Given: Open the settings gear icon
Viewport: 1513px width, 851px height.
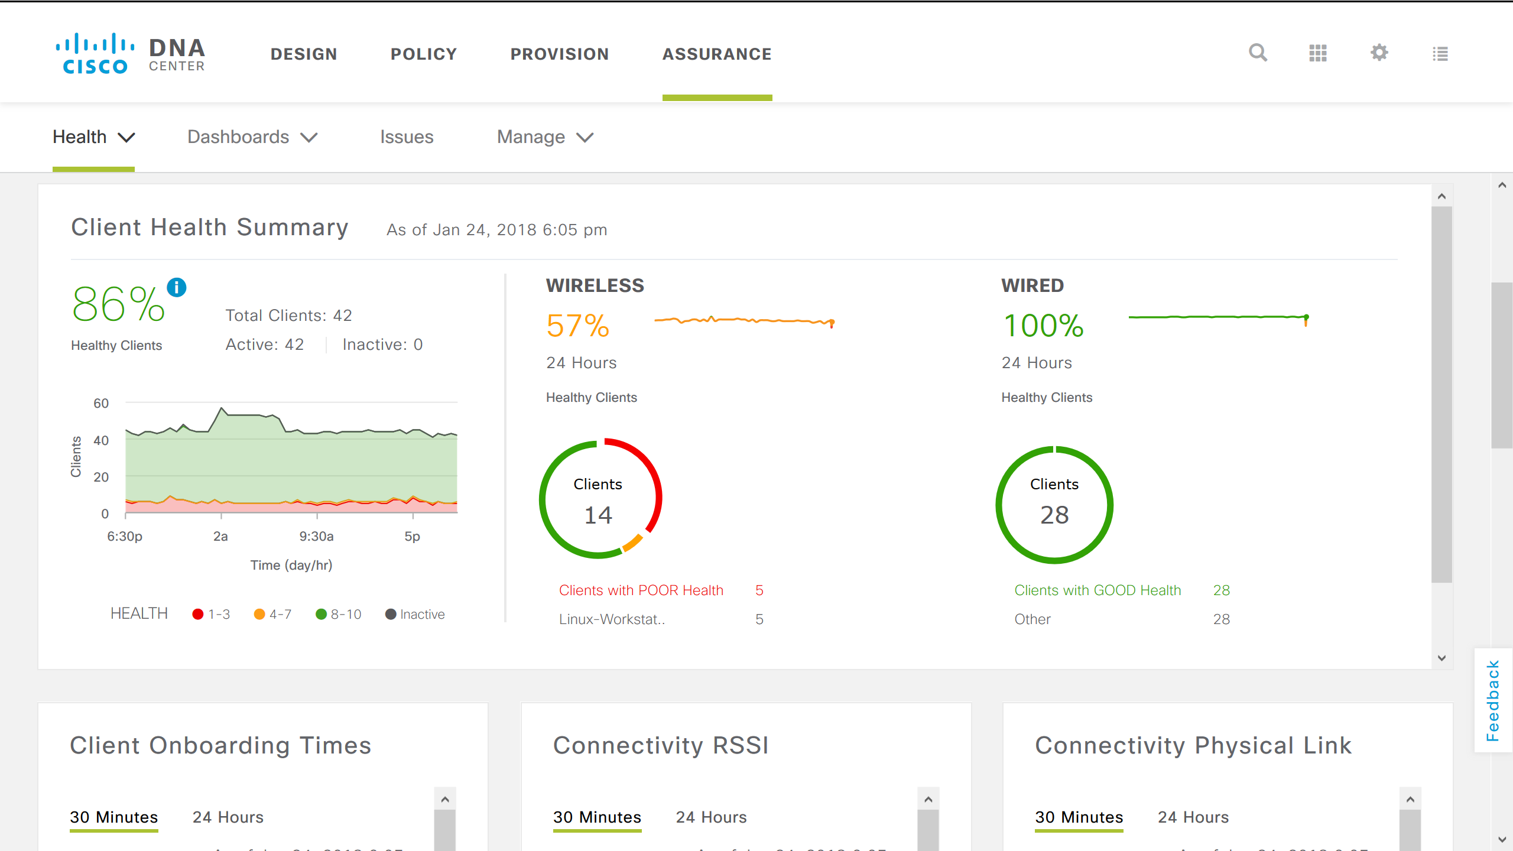Looking at the screenshot, I should click(x=1379, y=53).
